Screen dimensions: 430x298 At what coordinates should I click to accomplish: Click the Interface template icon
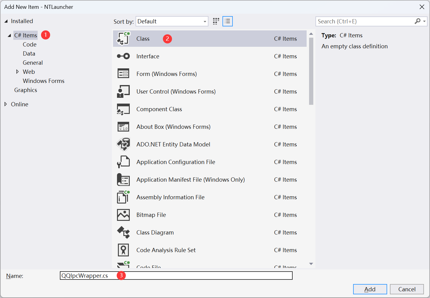pyautogui.click(x=123, y=56)
